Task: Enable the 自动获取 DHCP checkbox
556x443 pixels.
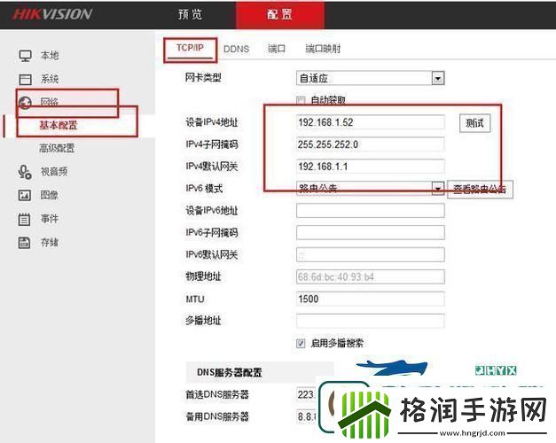Action: pyautogui.click(x=301, y=100)
